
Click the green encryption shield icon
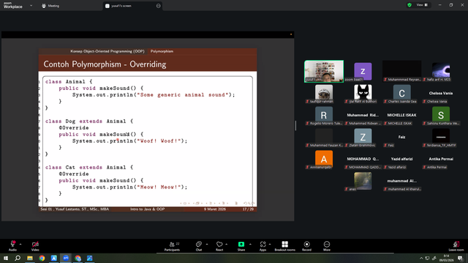[409, 5]
